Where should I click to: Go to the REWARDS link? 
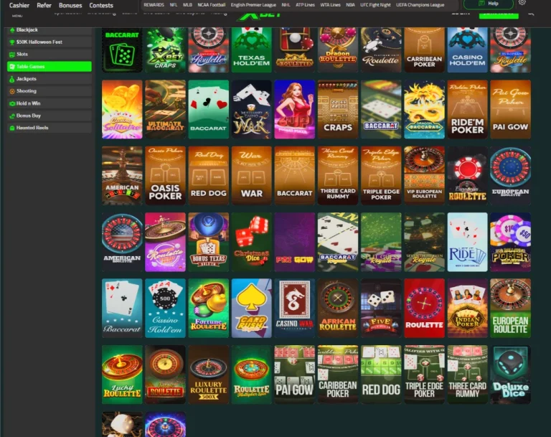point(154,5)
